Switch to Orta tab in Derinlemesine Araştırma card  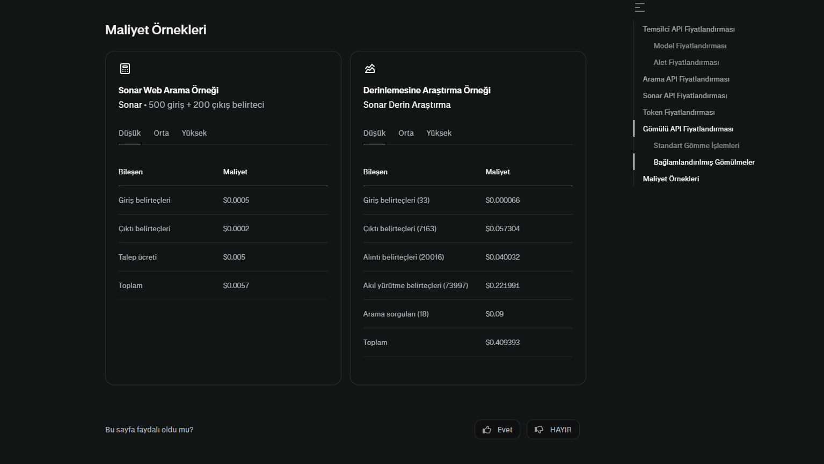click(406, 133)
